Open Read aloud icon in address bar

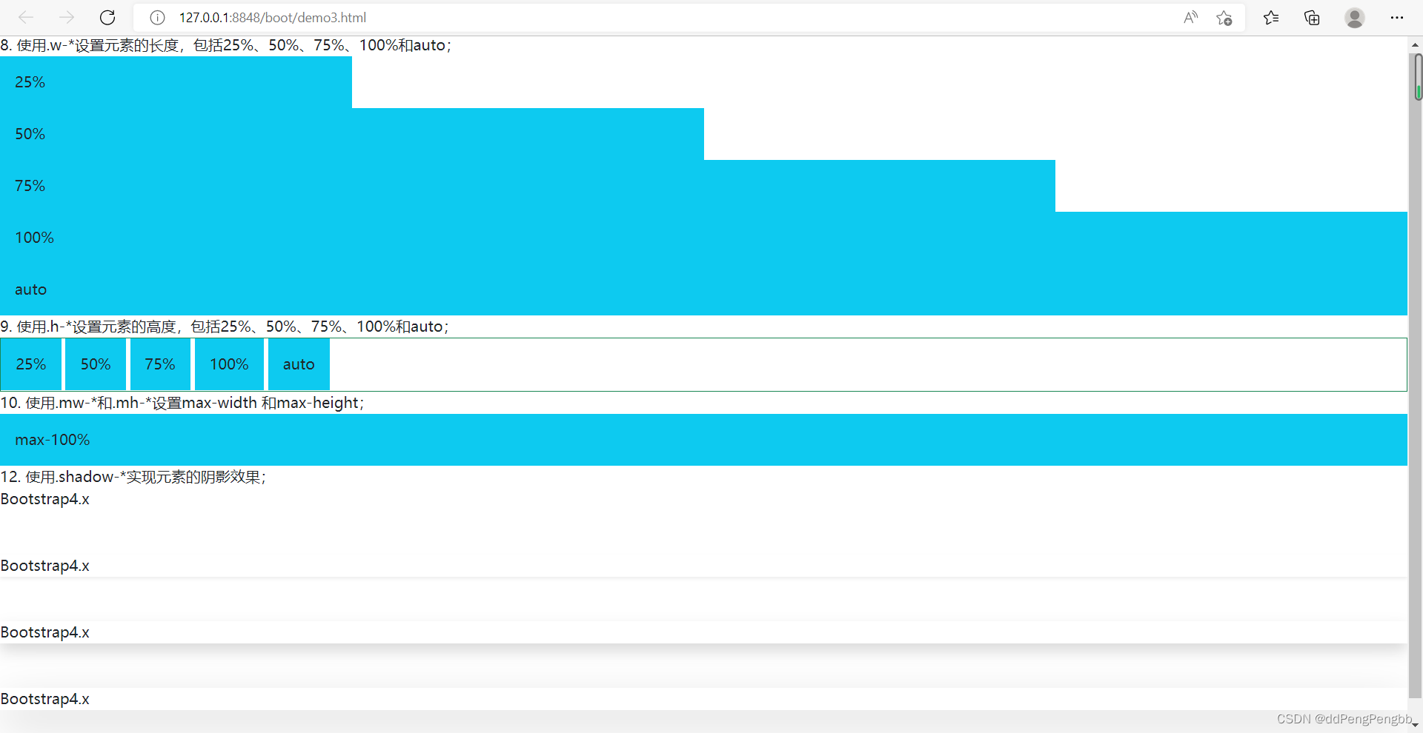coord(1190,17)
